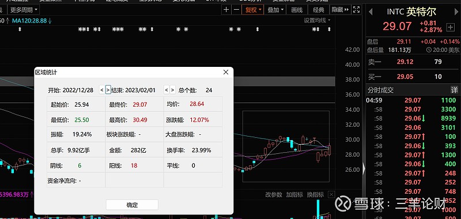Click 阴线 count 6
Screen dimensions: 461x219
(x=80, y=165)
